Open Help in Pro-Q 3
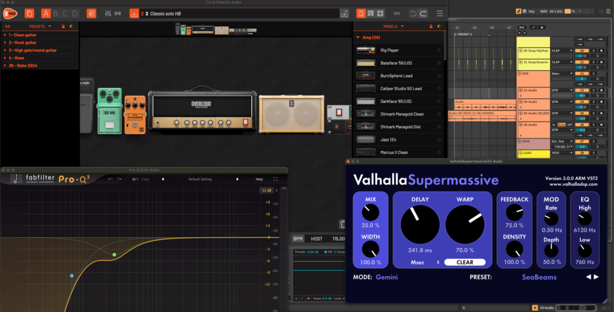The image size is (614, 312). tap(259, 179)
